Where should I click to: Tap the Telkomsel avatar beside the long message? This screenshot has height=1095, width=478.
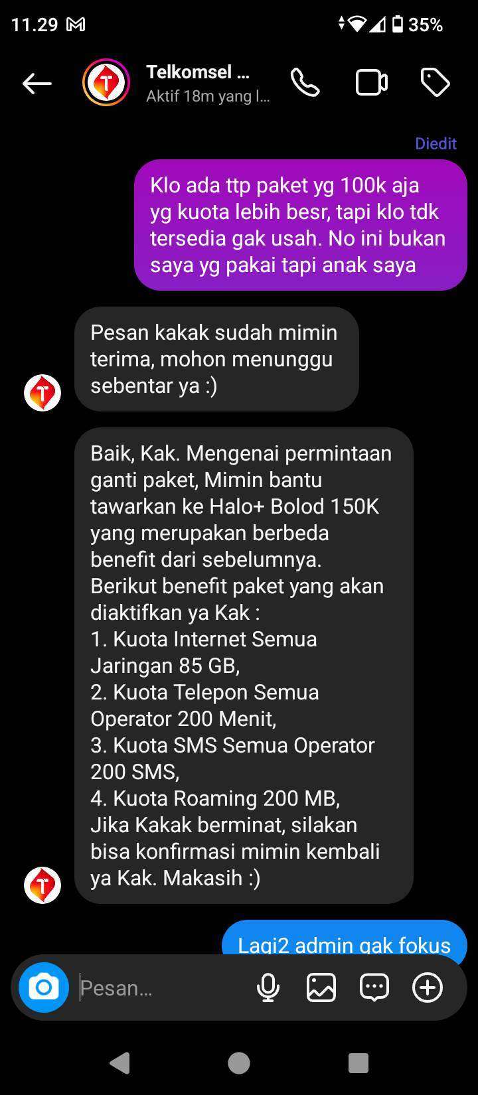42,885
